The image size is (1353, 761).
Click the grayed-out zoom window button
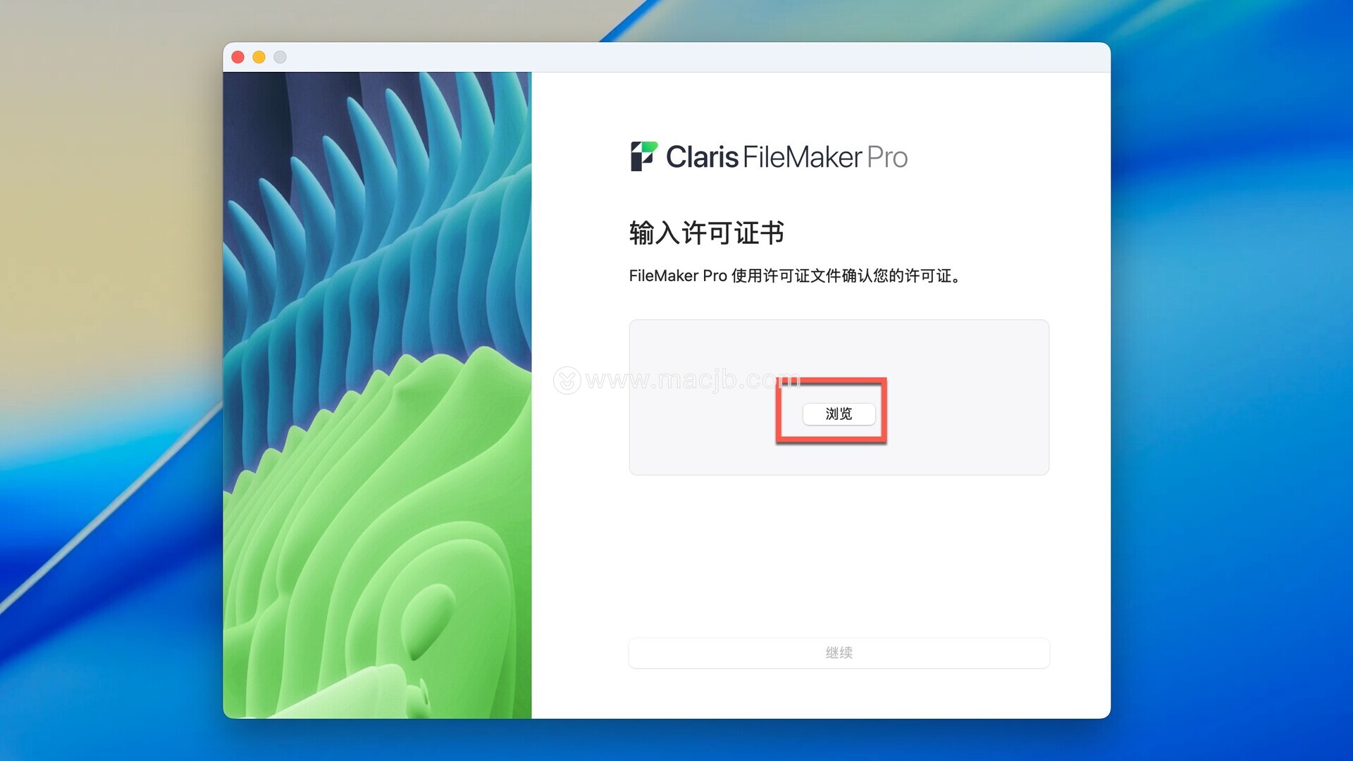280,57
